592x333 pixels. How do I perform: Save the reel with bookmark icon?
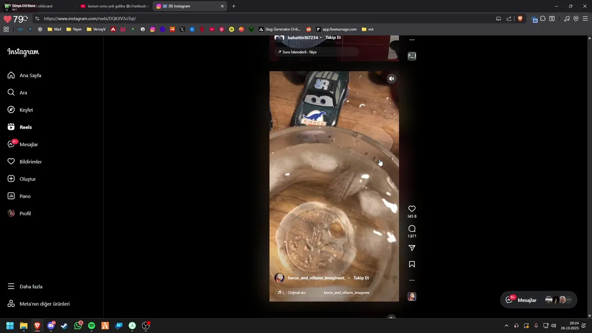click(412, 265)
